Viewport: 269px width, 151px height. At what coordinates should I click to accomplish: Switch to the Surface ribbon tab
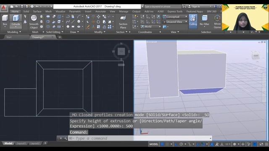pyautogui.click(x=37, y=11)
